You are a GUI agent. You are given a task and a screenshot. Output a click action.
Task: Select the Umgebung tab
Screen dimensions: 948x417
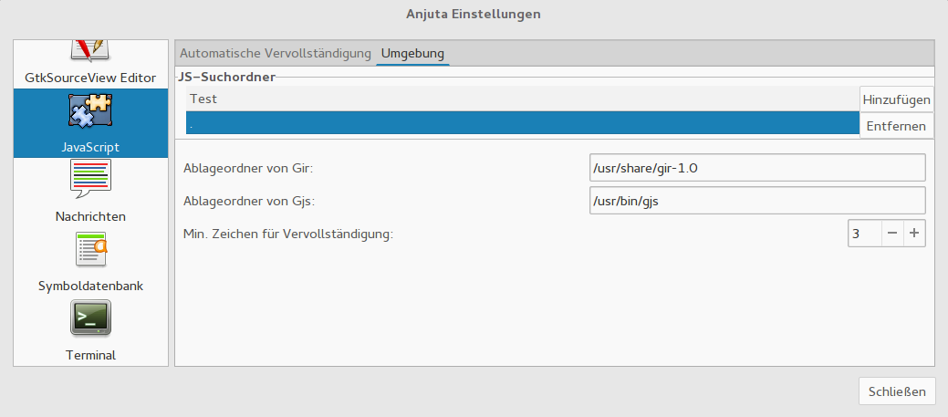(x=412, y=53)
